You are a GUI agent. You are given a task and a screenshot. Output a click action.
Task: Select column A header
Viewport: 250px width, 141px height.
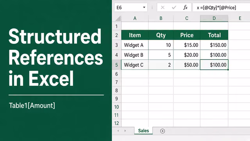coord(135,18)
